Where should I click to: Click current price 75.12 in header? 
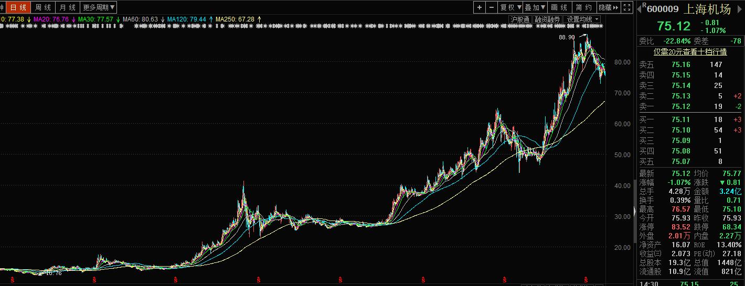point(673,26)
